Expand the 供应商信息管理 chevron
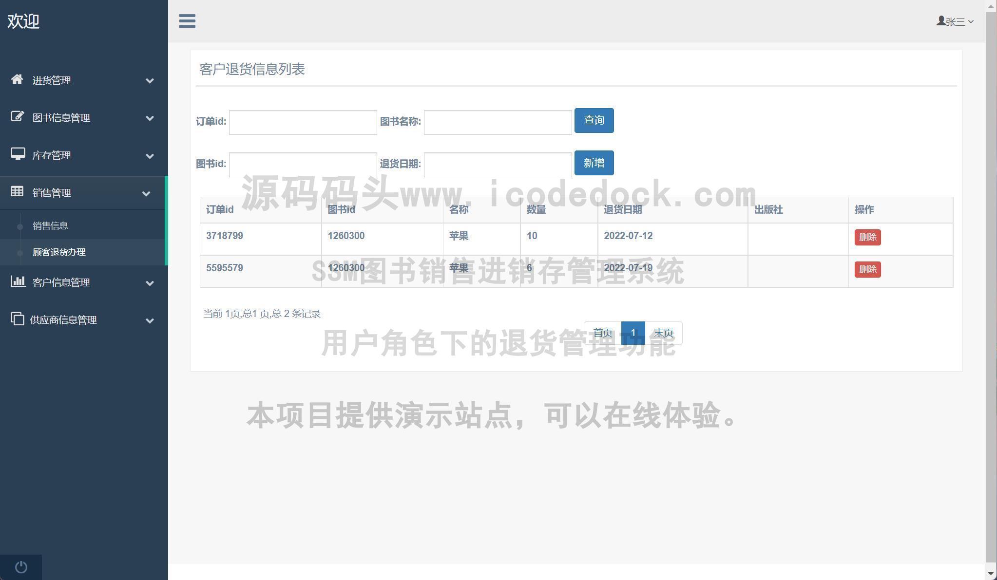Screen dimensions: 997x580 point(150,320)
